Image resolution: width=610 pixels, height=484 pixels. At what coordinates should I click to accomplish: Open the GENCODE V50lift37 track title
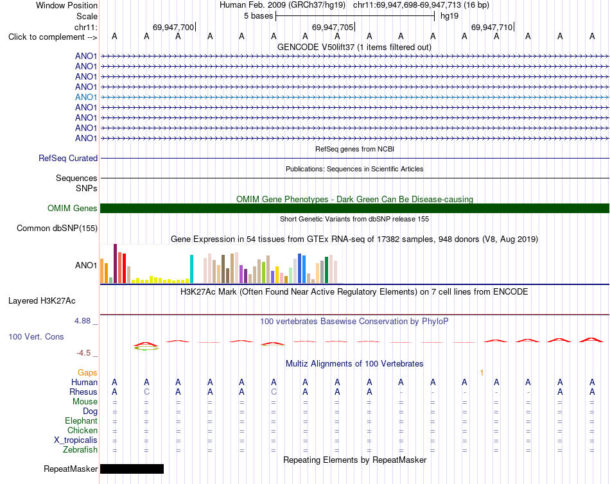(354, 47)
